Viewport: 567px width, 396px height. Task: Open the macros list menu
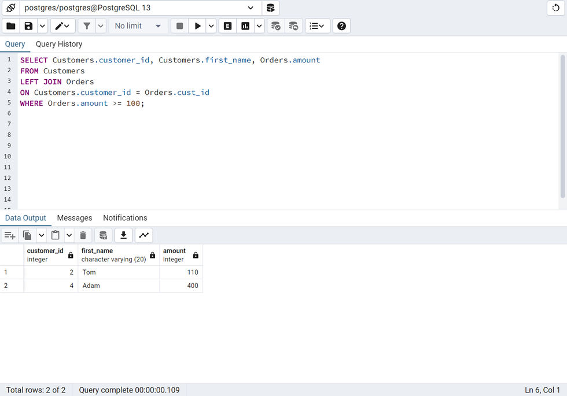[x=317, y=25]
